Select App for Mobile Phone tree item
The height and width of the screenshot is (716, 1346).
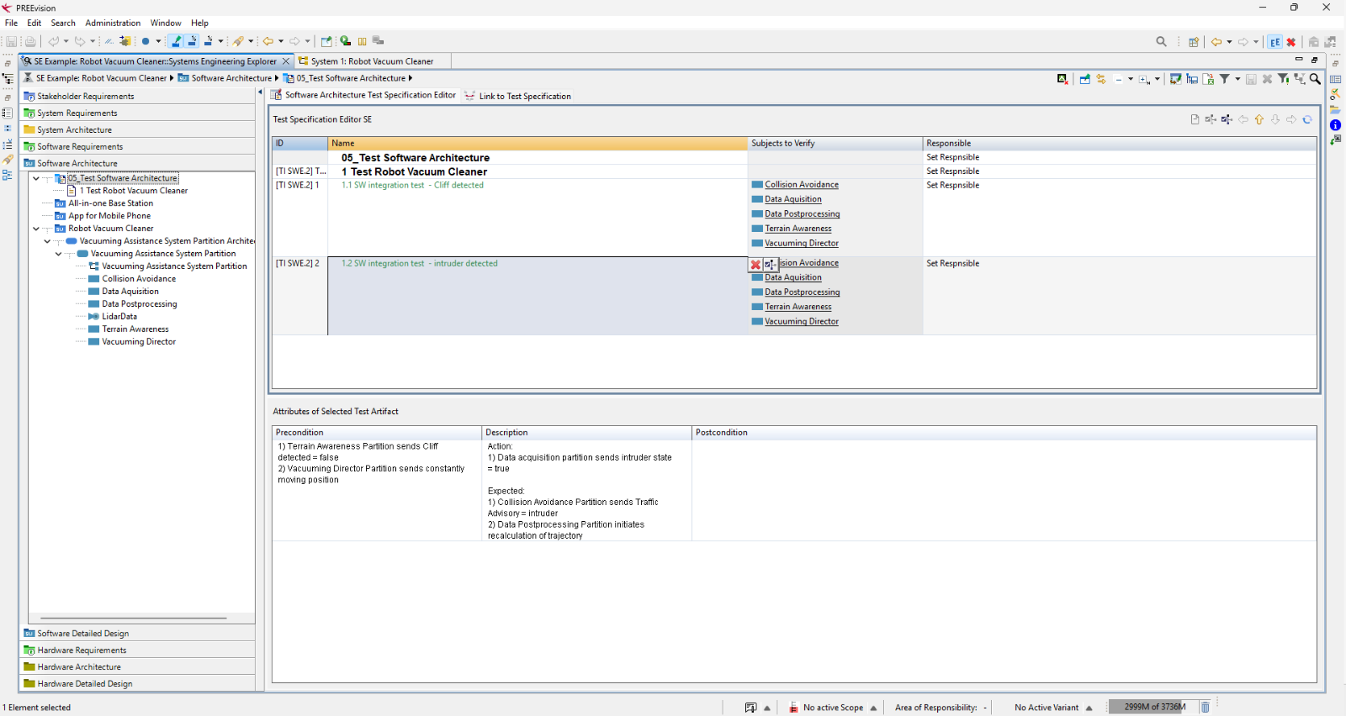[x=109, y=216]
